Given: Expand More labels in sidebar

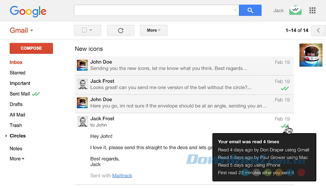Looking at the screenshot, I should tap(17, 159).
